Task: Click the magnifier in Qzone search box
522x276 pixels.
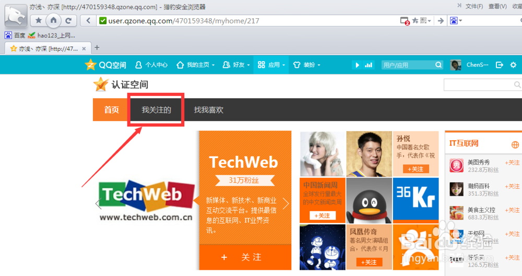Action: pyautogui.click(x=439, y=65)
